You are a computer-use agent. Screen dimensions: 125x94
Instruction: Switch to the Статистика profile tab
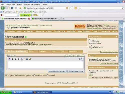(x=44, y=52)
